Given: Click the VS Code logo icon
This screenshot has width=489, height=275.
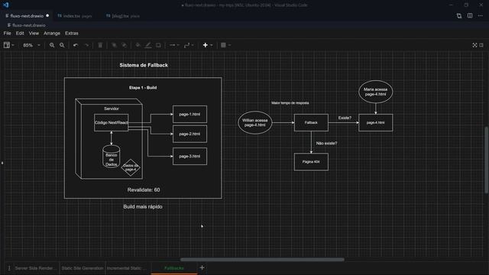Looking at the screenshot, I should pyautogui.click(x=5, y=5).
